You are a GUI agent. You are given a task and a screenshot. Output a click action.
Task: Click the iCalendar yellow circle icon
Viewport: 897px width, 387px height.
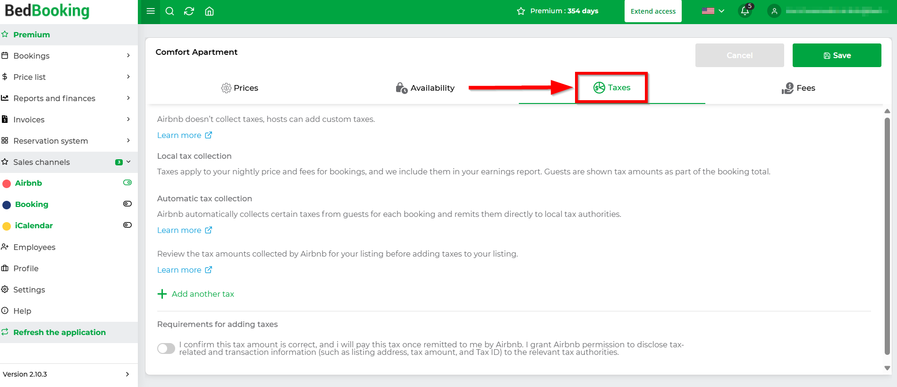tap(7, 226)
